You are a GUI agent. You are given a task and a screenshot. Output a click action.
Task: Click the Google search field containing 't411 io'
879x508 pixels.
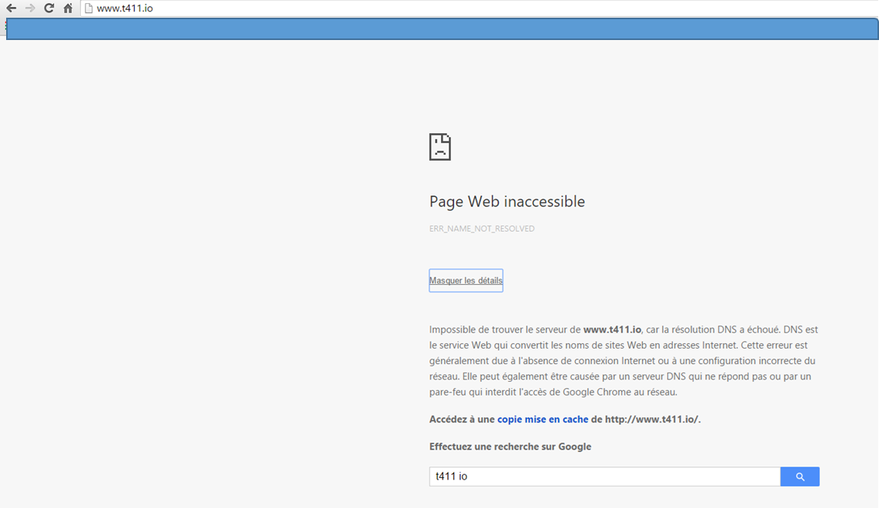[x=604, y=476]
